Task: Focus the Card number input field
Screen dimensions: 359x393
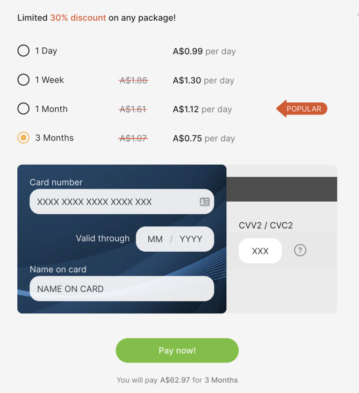Action: click(115, 202)
